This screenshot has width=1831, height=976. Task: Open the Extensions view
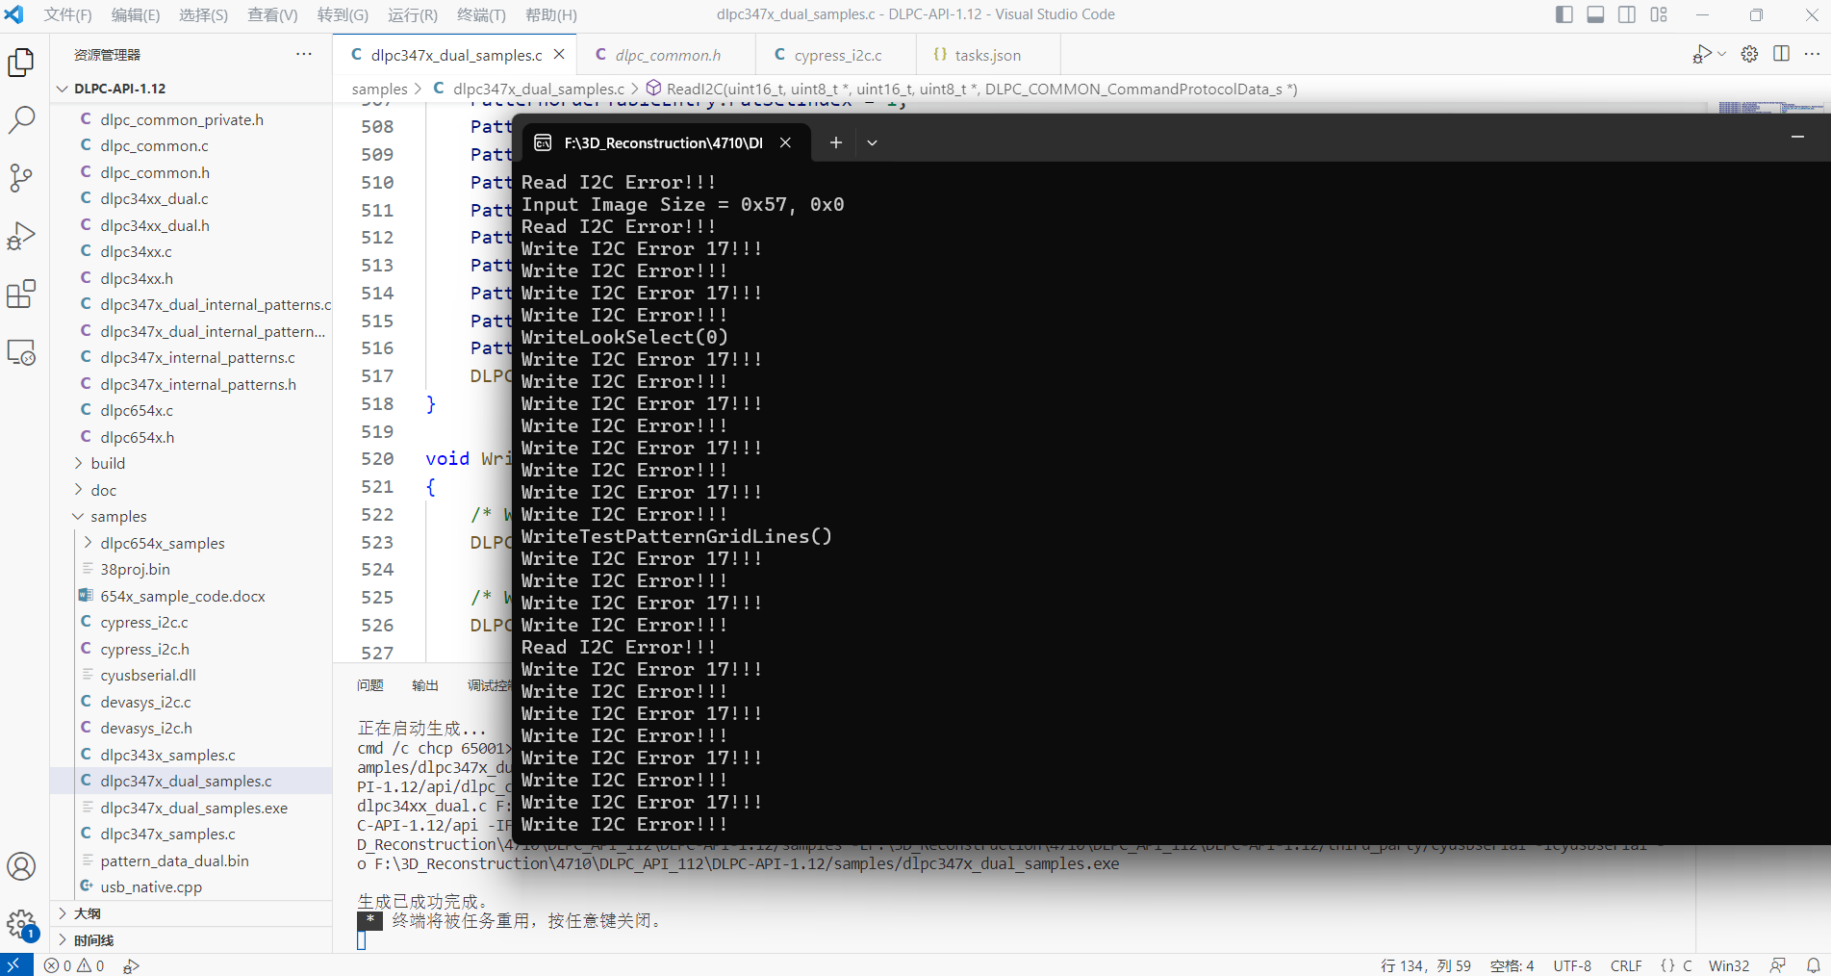(x=21, y=294)
